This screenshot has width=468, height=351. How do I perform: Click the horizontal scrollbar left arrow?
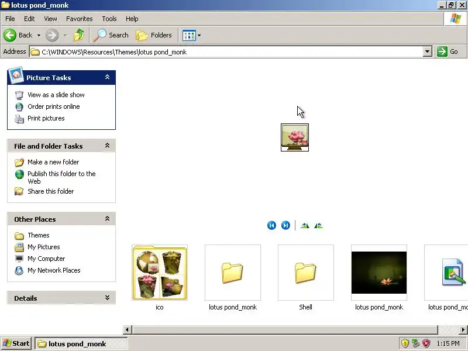pyautogui.click(x=127, y=329)
